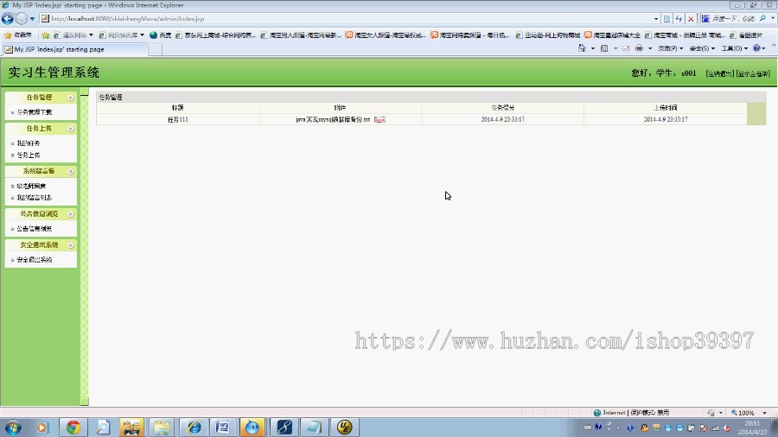
Task: Open the address bar history dropdown arrow
Action: 656,19
